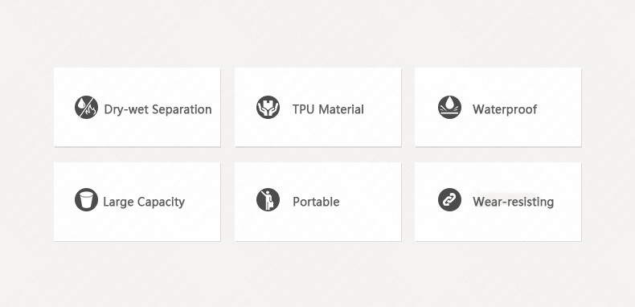Click the Wear-resisting chain link icon

click(x=449, y=199)
